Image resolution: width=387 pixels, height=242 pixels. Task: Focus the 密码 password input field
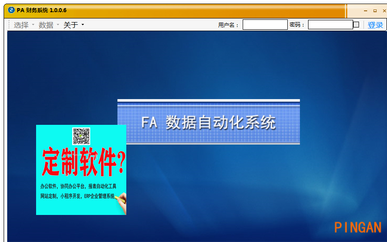(x=330, y=25)
